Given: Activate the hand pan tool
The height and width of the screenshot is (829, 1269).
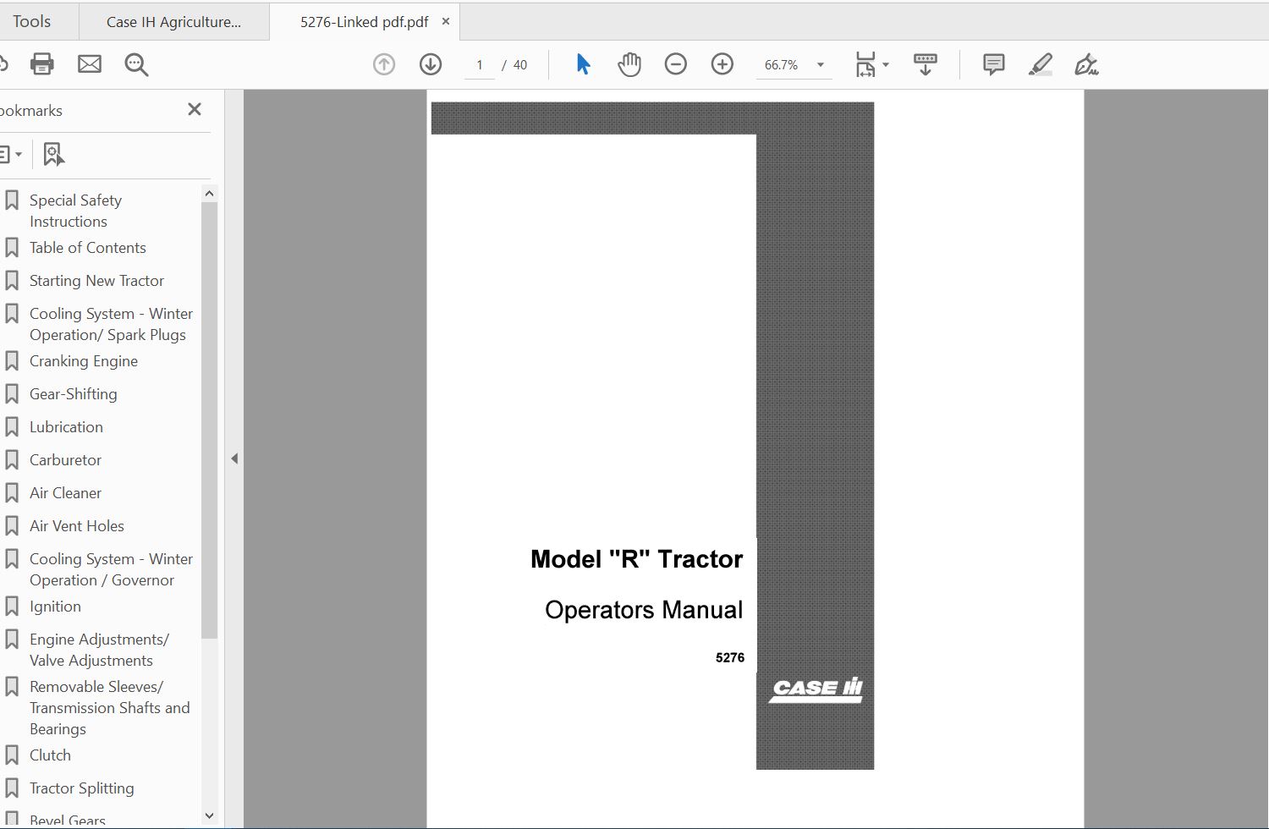Looking at the screenshot, I should pos(629,64).
